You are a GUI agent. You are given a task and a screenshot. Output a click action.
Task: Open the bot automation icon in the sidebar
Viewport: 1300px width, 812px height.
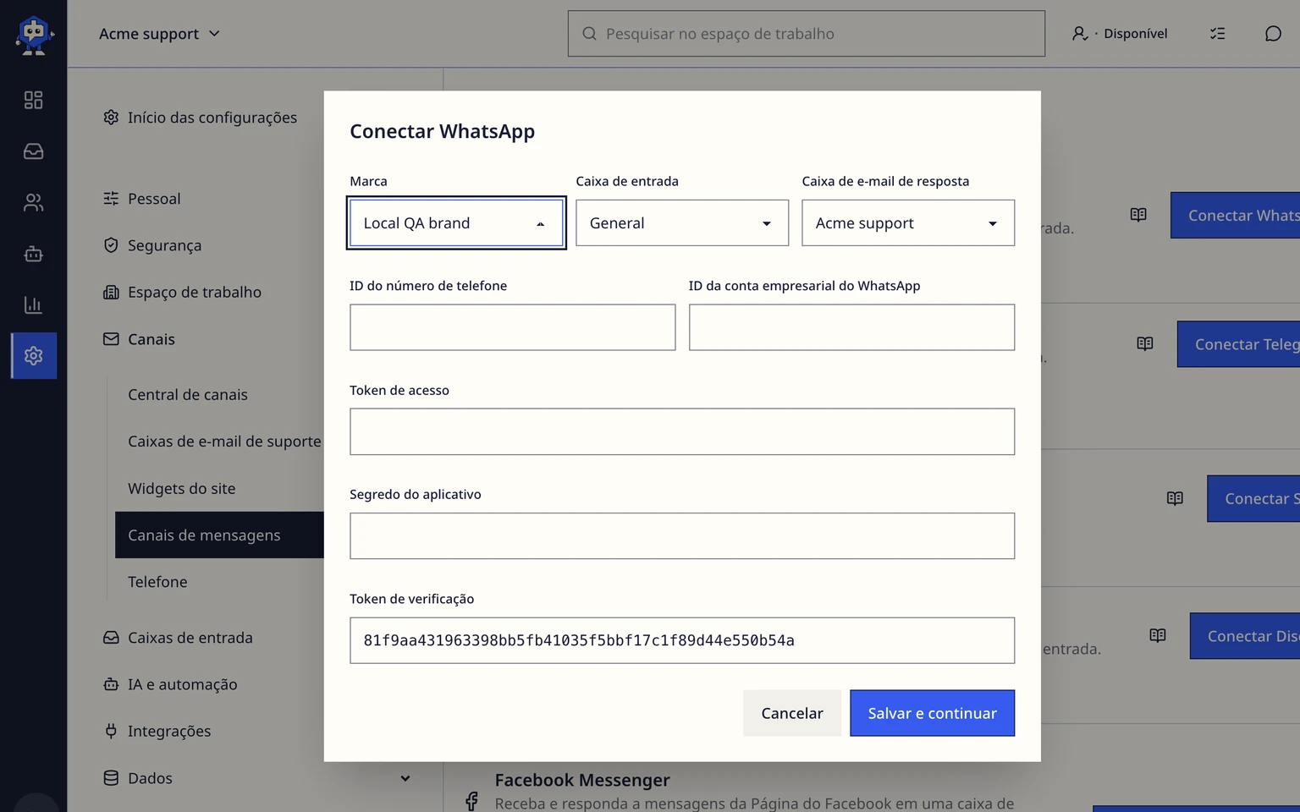[33, 254]
